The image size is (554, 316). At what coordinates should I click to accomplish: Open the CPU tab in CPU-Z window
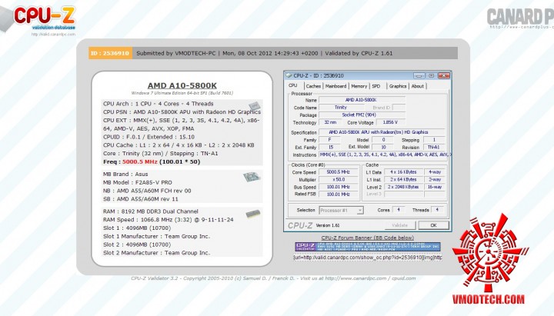coord(293,86)
